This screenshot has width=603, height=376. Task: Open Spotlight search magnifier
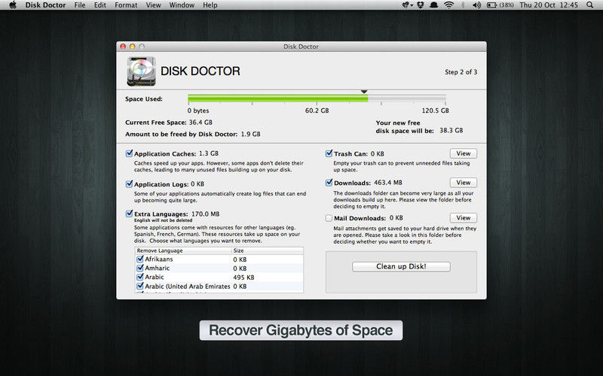590,5
